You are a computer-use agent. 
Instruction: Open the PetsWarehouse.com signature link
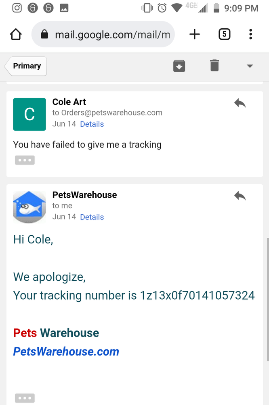[x=66, y=352]
